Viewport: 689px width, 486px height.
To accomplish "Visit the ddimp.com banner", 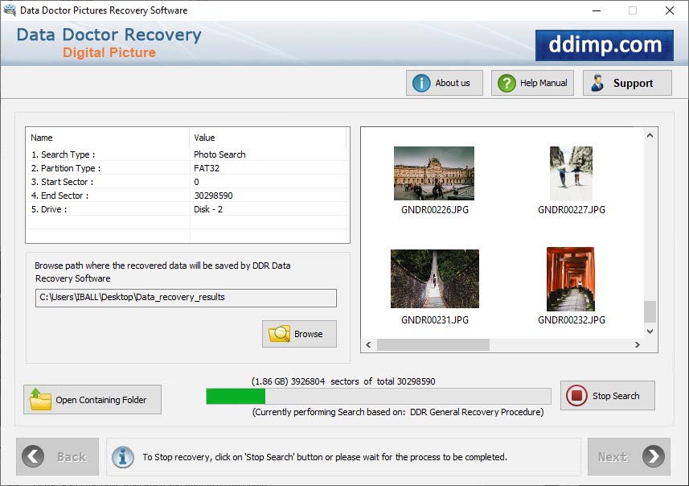I will click(x=604, y=45).
